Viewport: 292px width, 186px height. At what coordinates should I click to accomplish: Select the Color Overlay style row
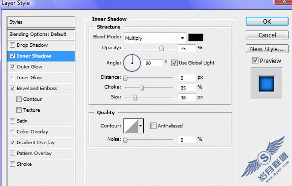(41, 132)
